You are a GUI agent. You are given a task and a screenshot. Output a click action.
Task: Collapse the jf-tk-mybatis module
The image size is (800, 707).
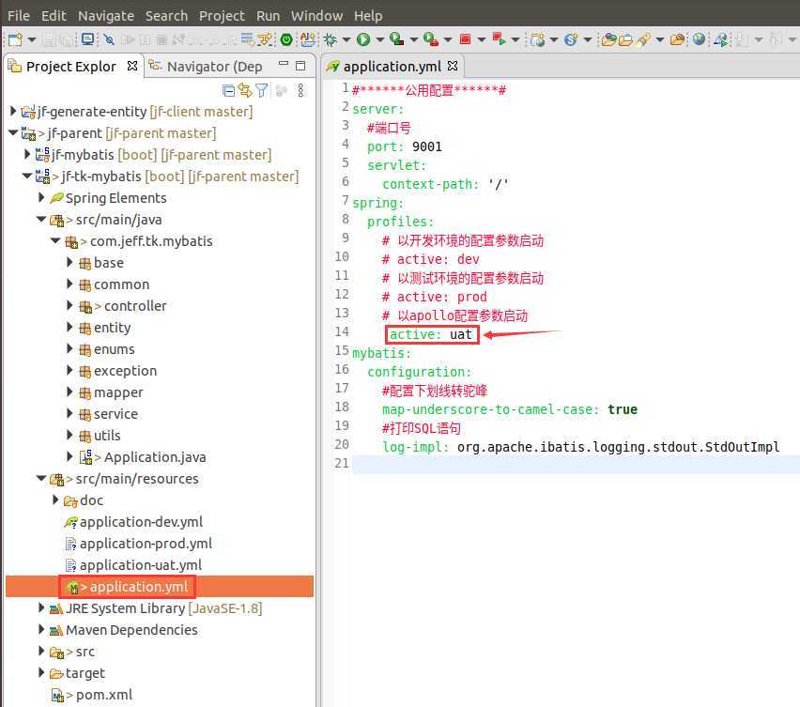[x=27, y=176]
